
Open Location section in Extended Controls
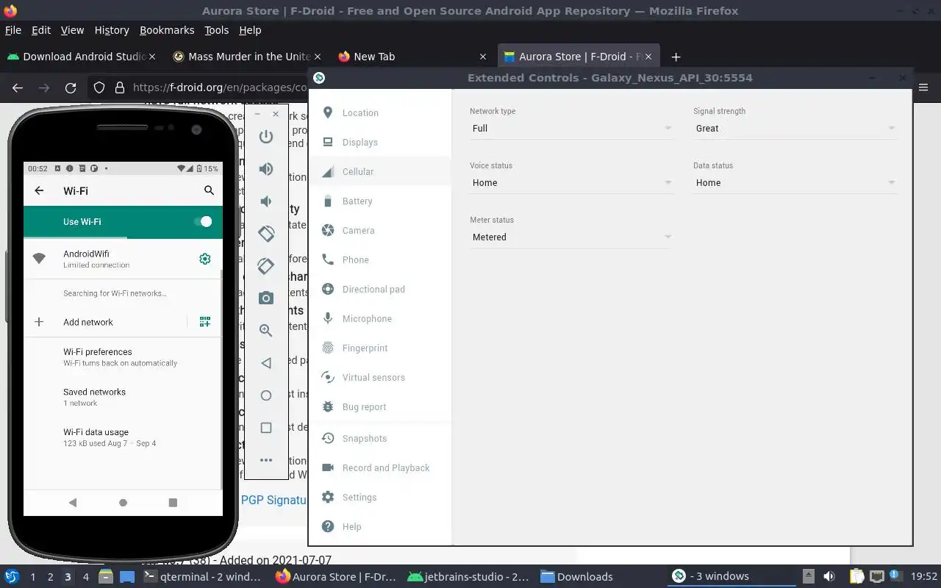tap(379, 113)
